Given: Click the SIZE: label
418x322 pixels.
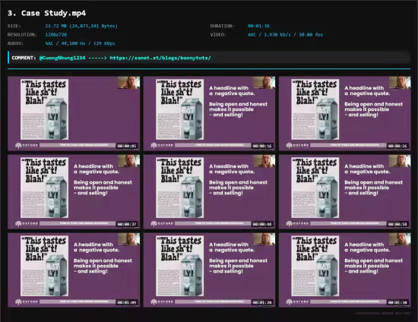Looking at the screenshot, I should pos(14,26).
